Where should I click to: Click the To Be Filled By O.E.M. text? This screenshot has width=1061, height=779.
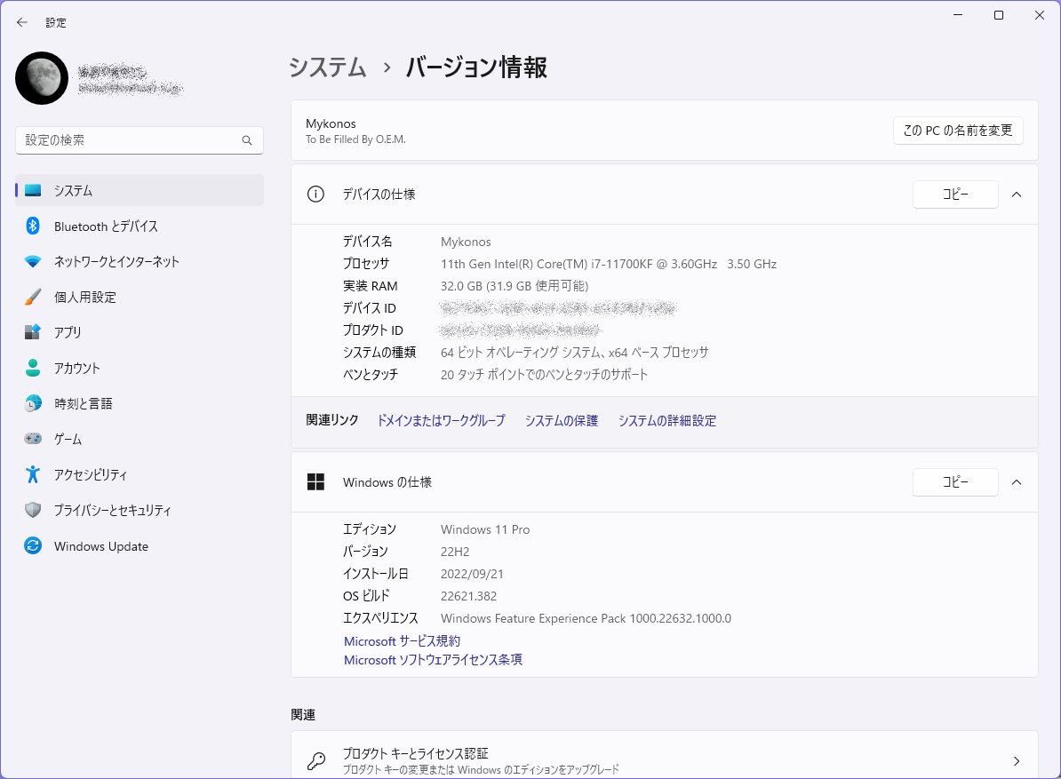click(356, 139)
